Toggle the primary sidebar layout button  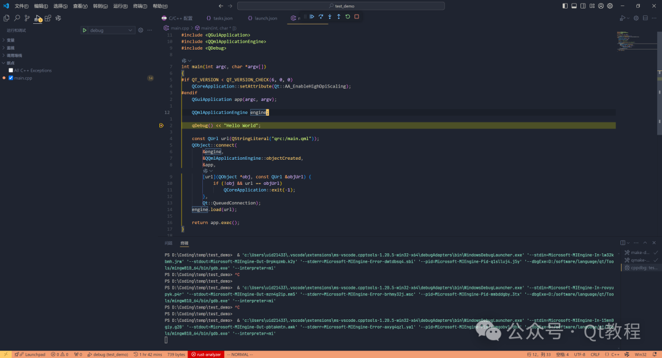tap(565, 6)
